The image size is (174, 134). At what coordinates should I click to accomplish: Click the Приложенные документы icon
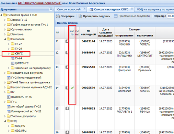(x=116, y=16)
